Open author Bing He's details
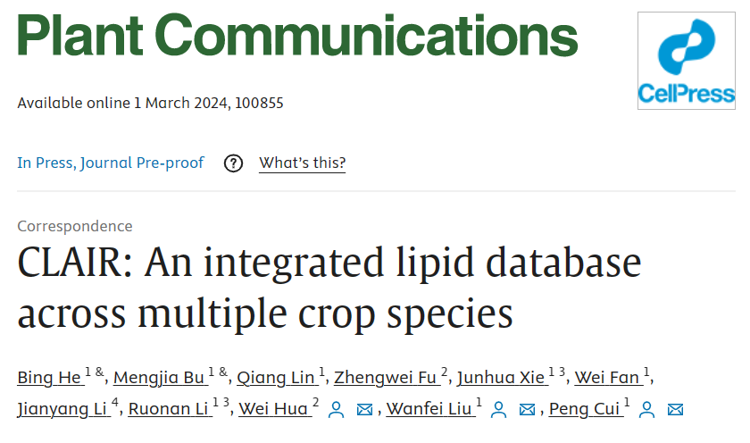 coord(50,378)
